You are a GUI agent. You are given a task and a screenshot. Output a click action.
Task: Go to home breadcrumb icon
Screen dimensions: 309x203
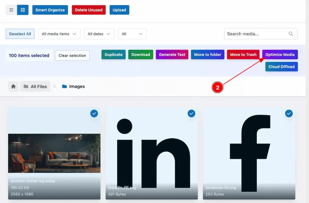(13, 86)
